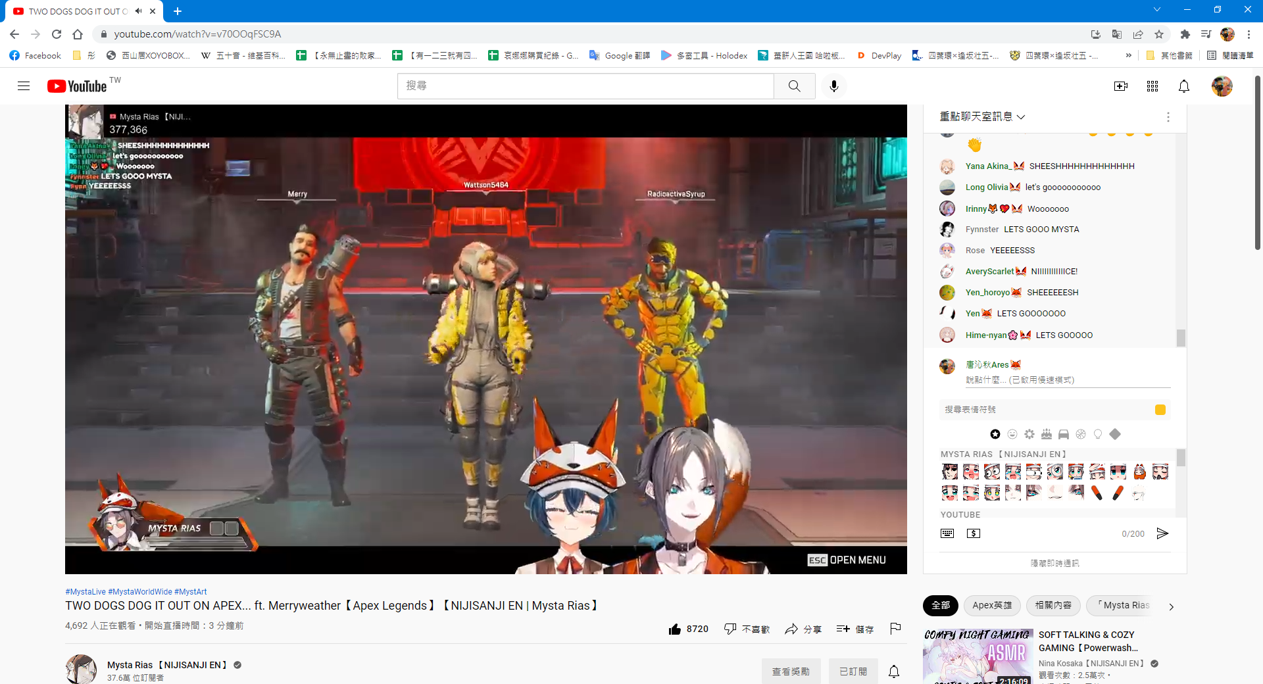Image resolution: width=1263 pixels, height=684 pixels.
Task: Click the YouTube 搜尋 search box
Action: click(x=585, y=86)
